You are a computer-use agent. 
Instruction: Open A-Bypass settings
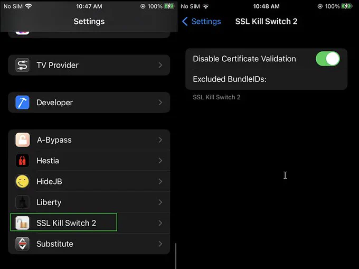click(89, 140)
